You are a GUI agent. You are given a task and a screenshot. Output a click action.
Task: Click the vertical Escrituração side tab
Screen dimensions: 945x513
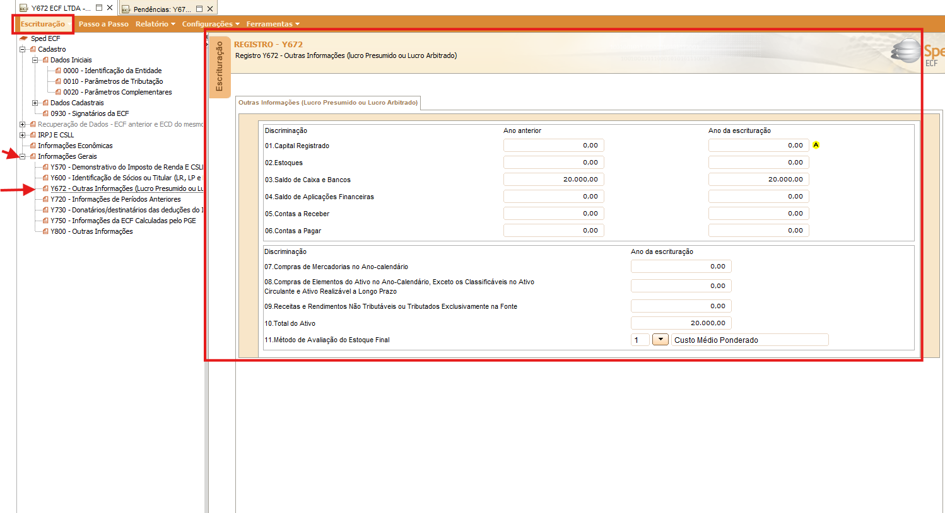pos(220,66)
